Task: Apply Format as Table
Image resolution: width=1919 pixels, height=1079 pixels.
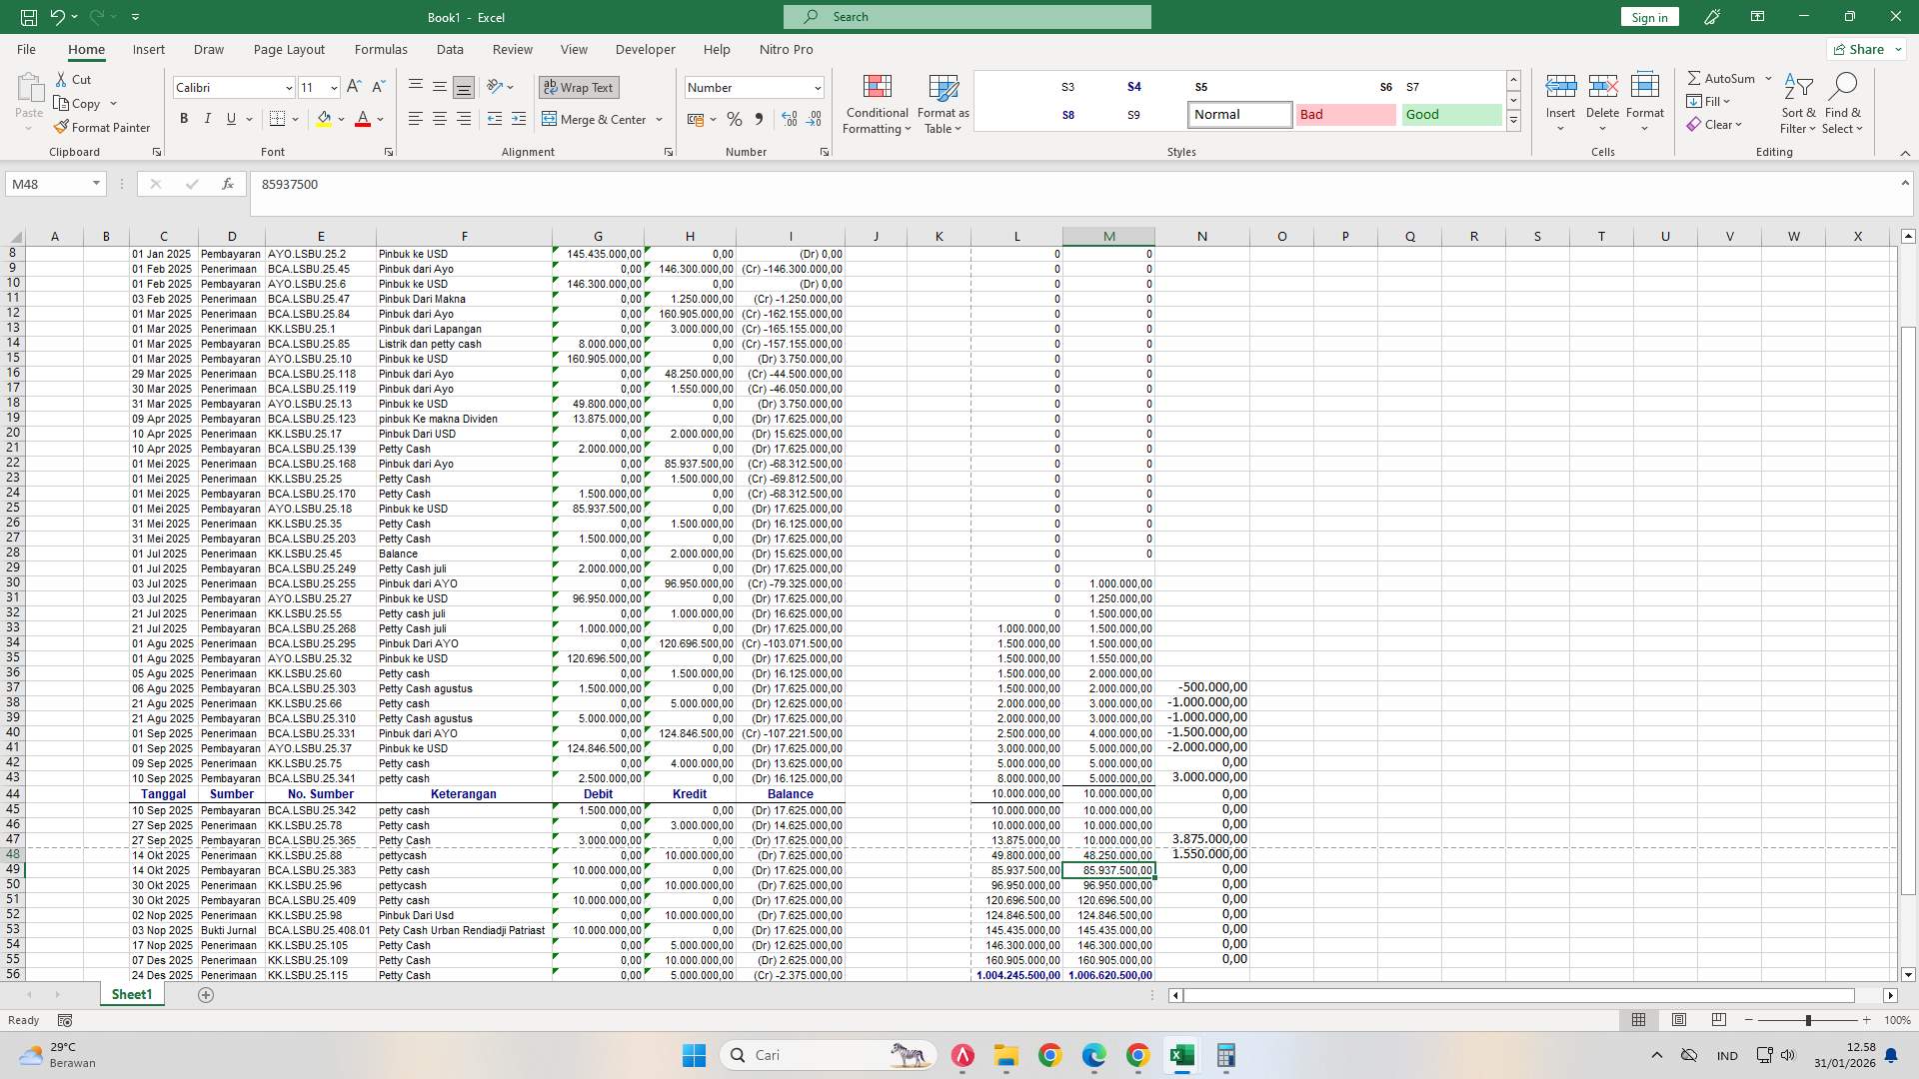Action: point(942,104)
